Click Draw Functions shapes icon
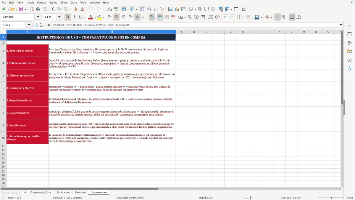Viewport: 355px width, 200px height. [x=244, y=9]
